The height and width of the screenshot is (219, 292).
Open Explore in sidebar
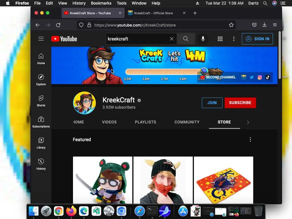pyautogui.click(x=41, y=80)
